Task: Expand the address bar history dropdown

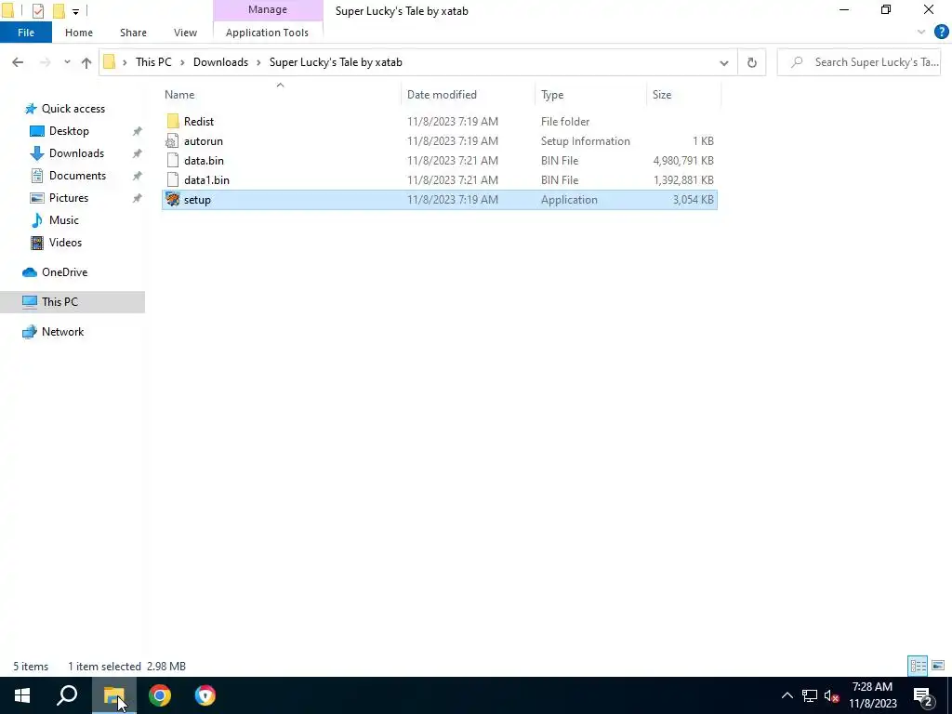Action: click(723, 62)
